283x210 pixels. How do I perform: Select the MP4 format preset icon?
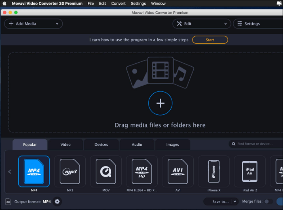coord(34,171)
